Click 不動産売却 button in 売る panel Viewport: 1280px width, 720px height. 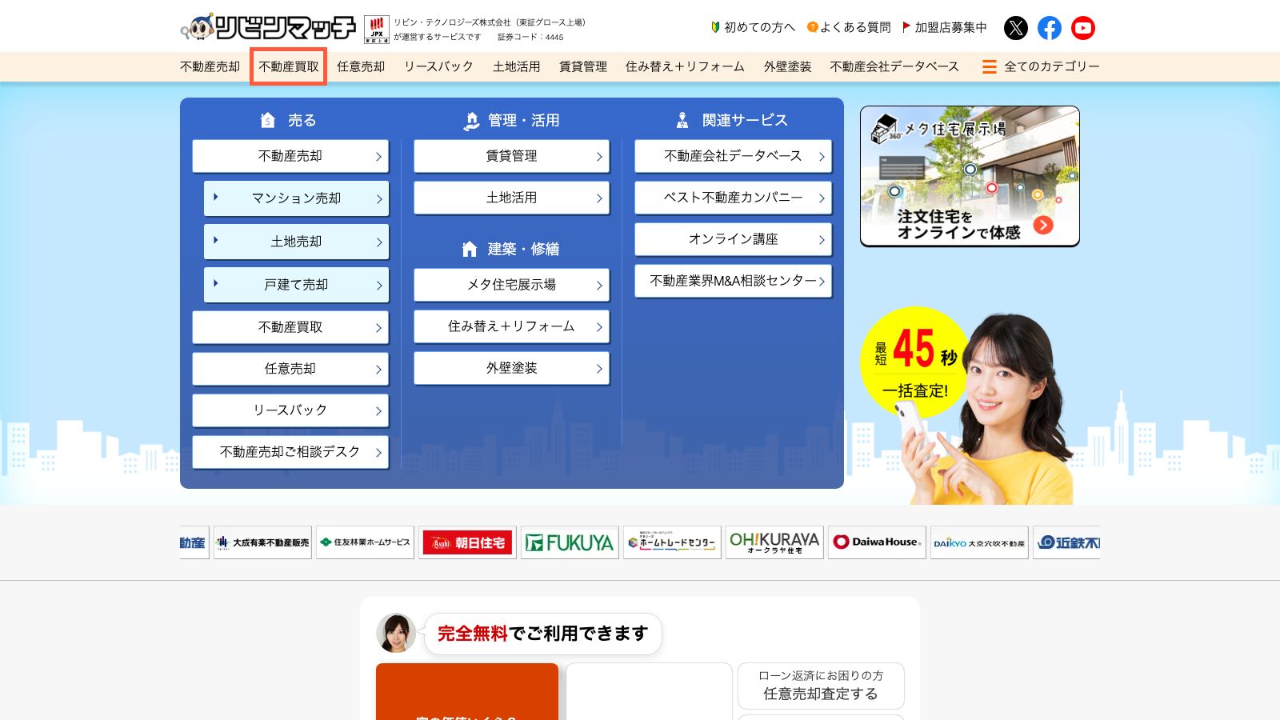(290, 156)
